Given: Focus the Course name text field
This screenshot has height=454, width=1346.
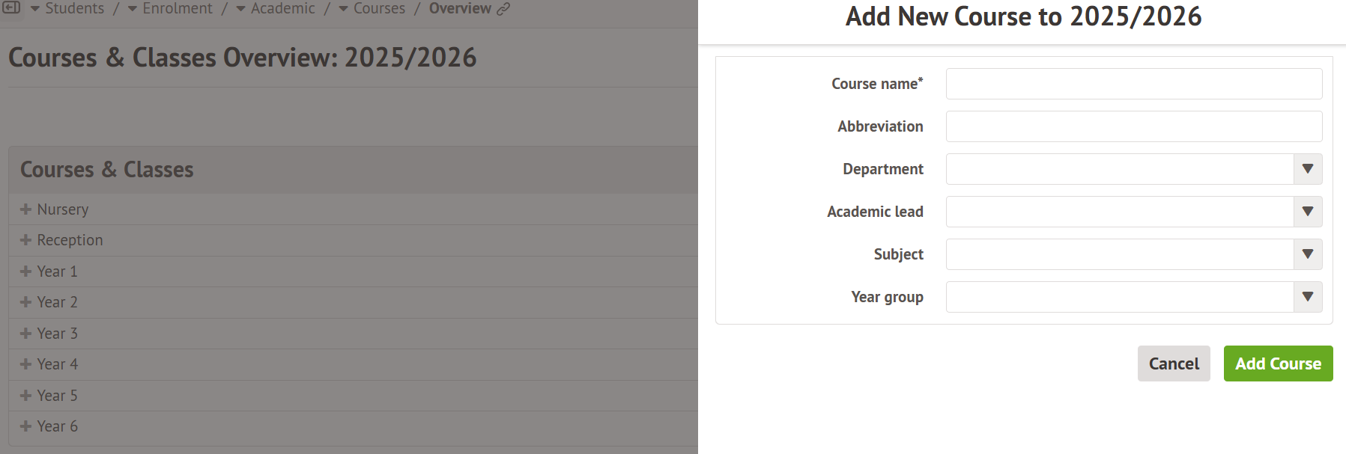Looking at the screenshot, I should point(1133,84).
